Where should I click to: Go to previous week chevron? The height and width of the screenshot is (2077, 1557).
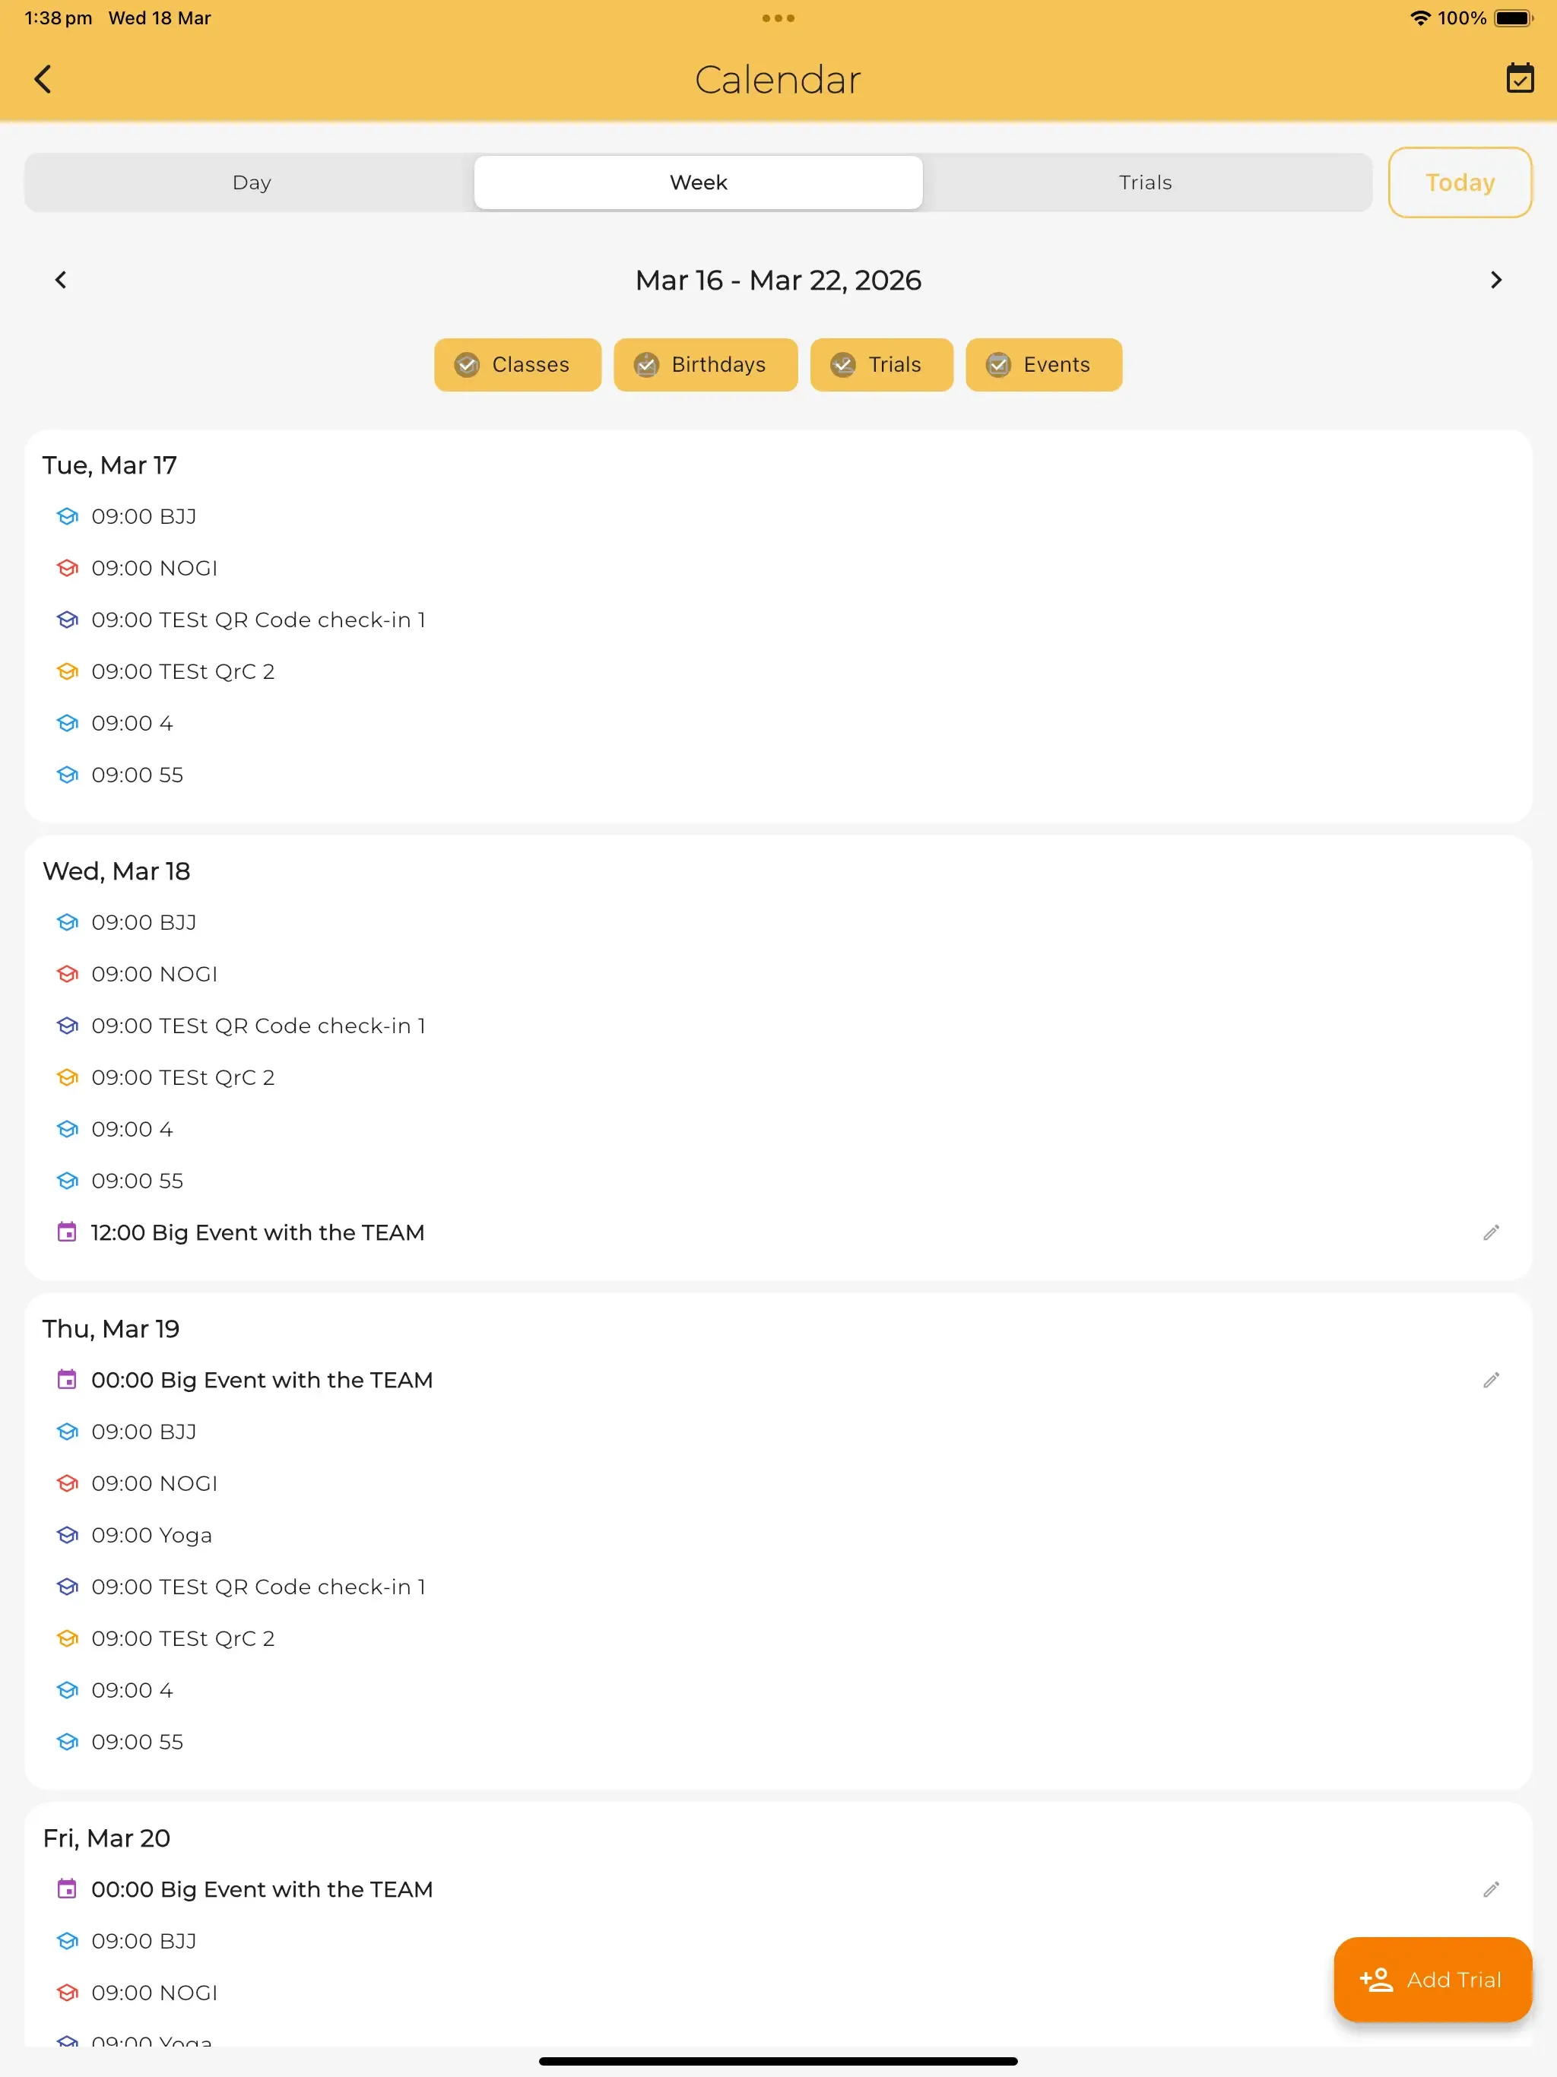[61, 280]
